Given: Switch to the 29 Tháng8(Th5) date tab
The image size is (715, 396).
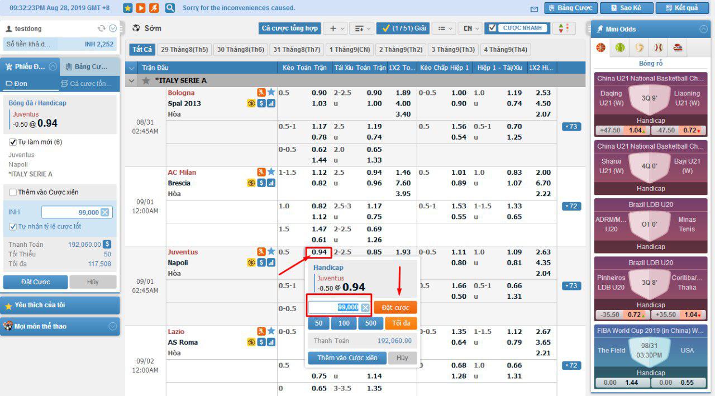Looking at the screenshot, I should (x=184, y=50).
